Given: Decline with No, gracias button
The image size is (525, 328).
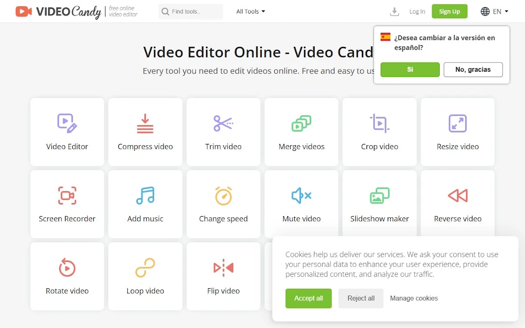Looking at the screenshot, I should [473, 70].
